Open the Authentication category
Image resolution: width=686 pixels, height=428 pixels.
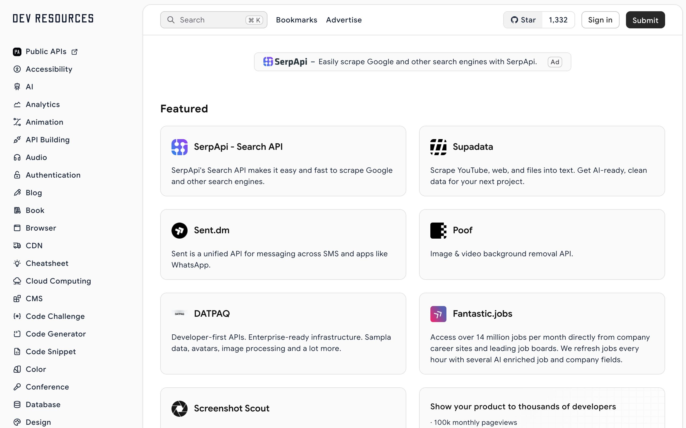[x=53, y=175]
